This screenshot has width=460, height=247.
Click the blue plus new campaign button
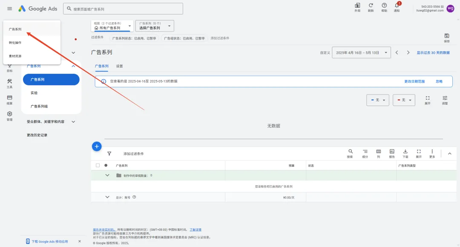[97, 146]
